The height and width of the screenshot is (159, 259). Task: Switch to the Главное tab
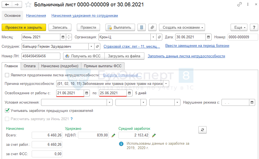pyautogui.click(x=11, y=66)
